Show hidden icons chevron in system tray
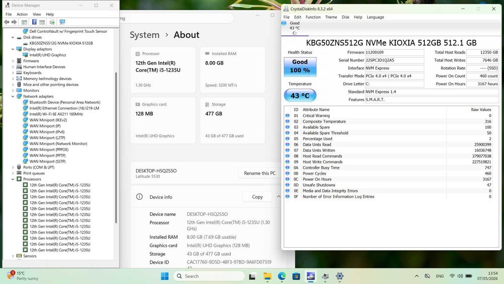Screen dimensions: 504x284 417,276
